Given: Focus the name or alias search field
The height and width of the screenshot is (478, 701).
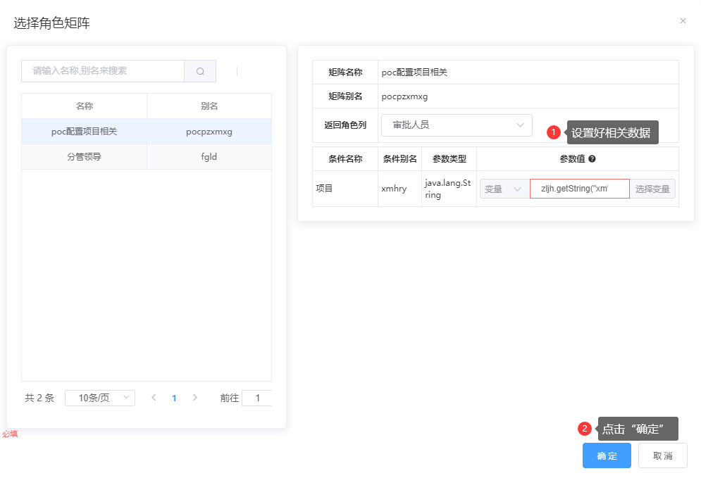Looking at the screenshot, I should [x=104, y=71].
